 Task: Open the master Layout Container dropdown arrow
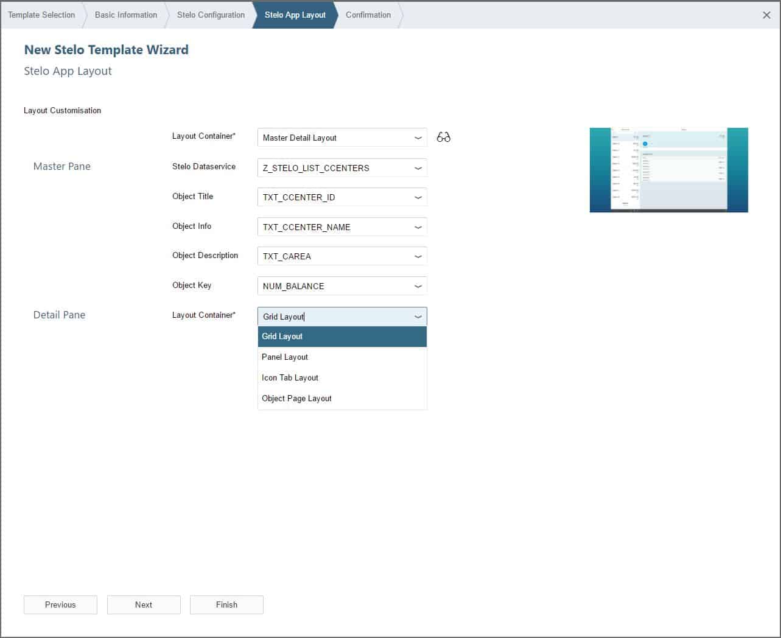(418, 138)
